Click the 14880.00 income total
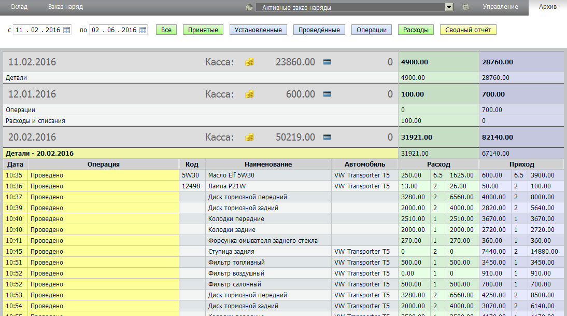Image resolution: width=567 pixels, height=316 pixels. [x=544, y=251]
